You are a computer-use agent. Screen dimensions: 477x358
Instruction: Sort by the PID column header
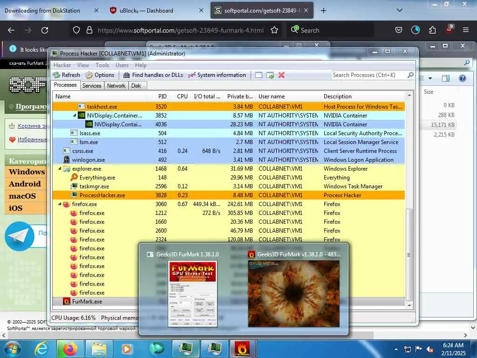pyautogui.click(x=158, y=96)
